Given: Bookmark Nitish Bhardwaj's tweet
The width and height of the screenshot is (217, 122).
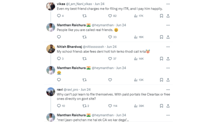Looking at the screenshot, I should pos(161,59).
